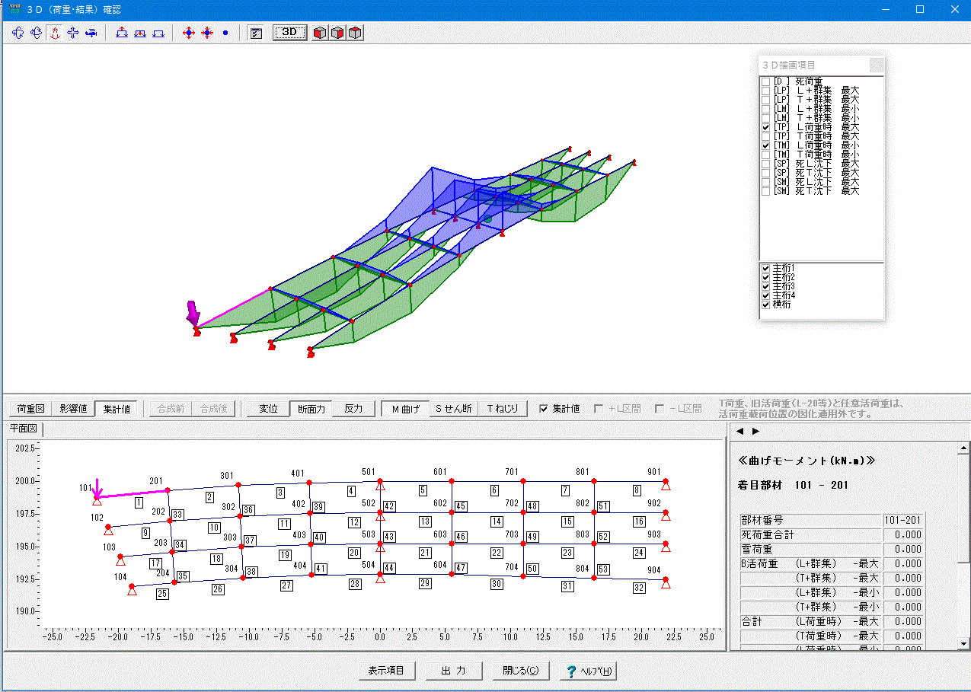Click the frame icon with red down arrow

pos(140,33)
